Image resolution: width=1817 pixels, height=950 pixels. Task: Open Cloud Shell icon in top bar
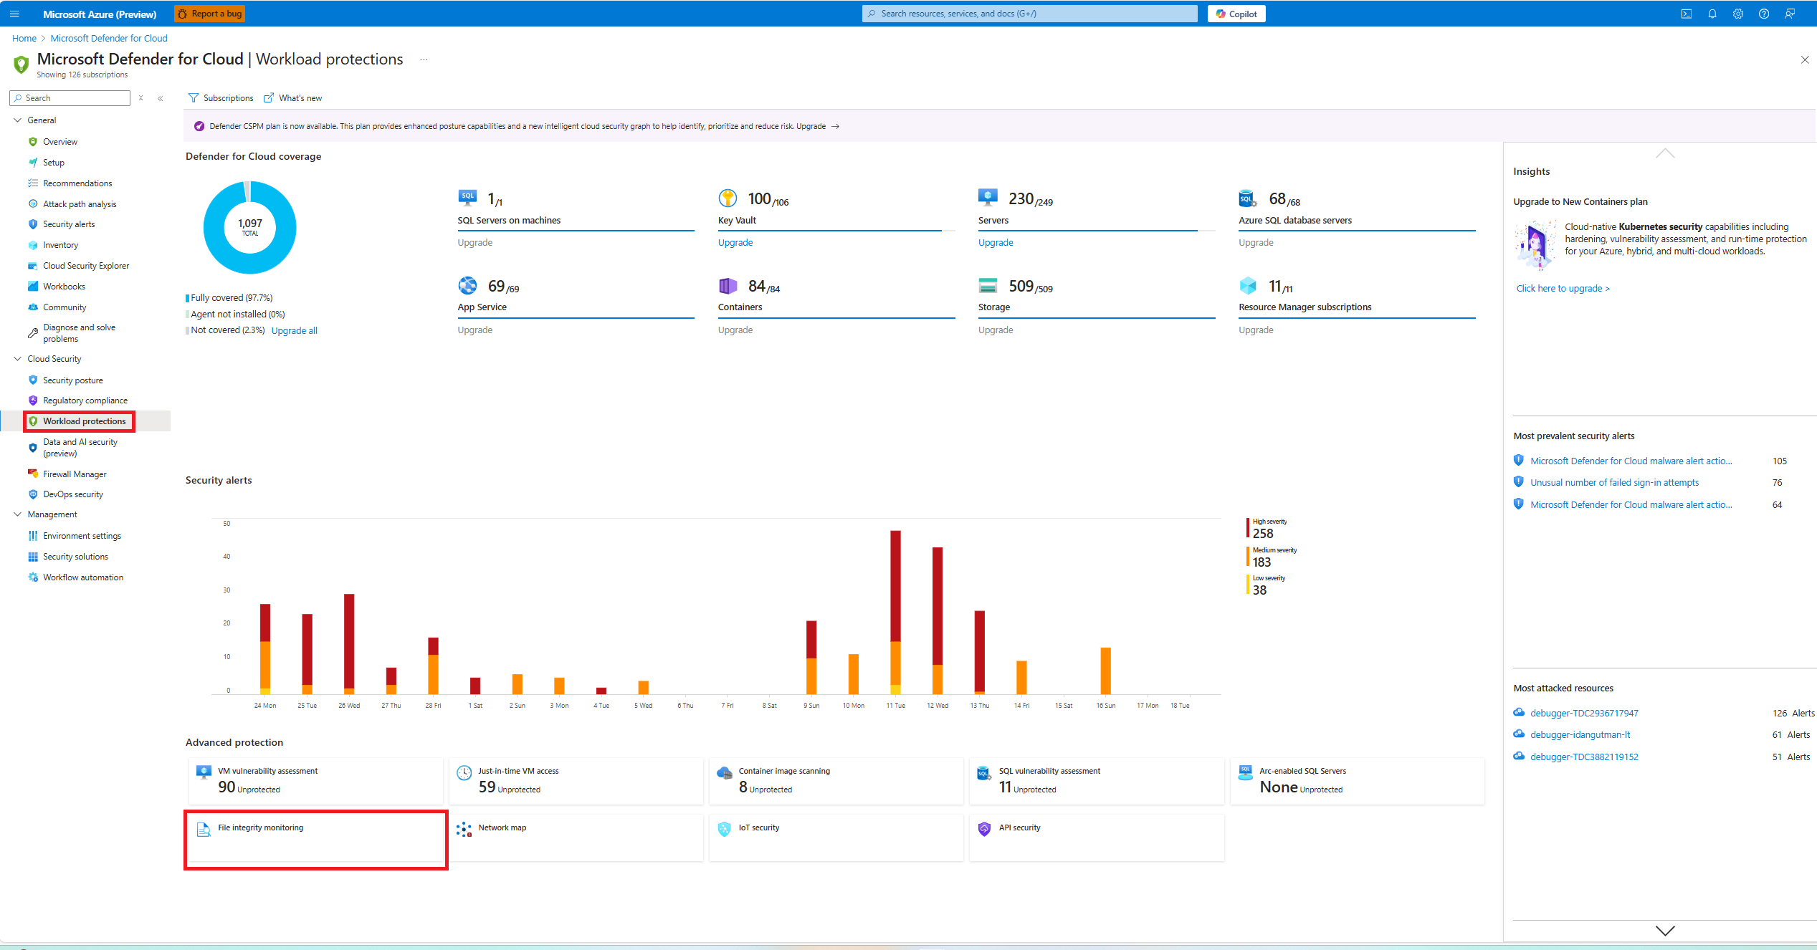(x=1687, y=14)
